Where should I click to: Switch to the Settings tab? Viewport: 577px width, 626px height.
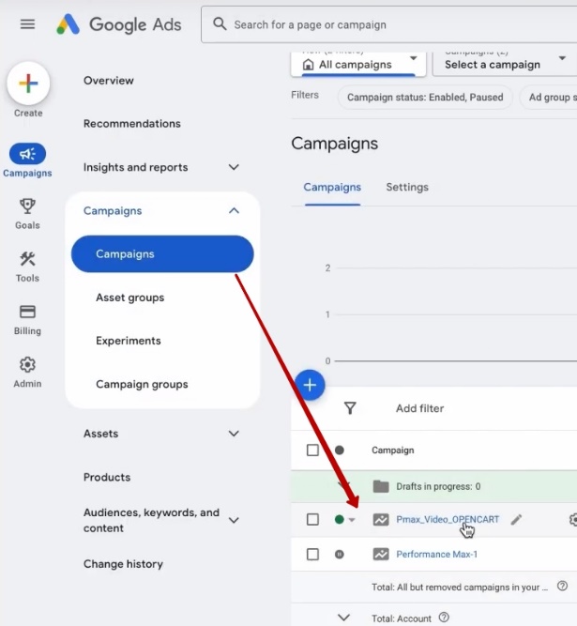pyautogui.click(x=407, y=187)
